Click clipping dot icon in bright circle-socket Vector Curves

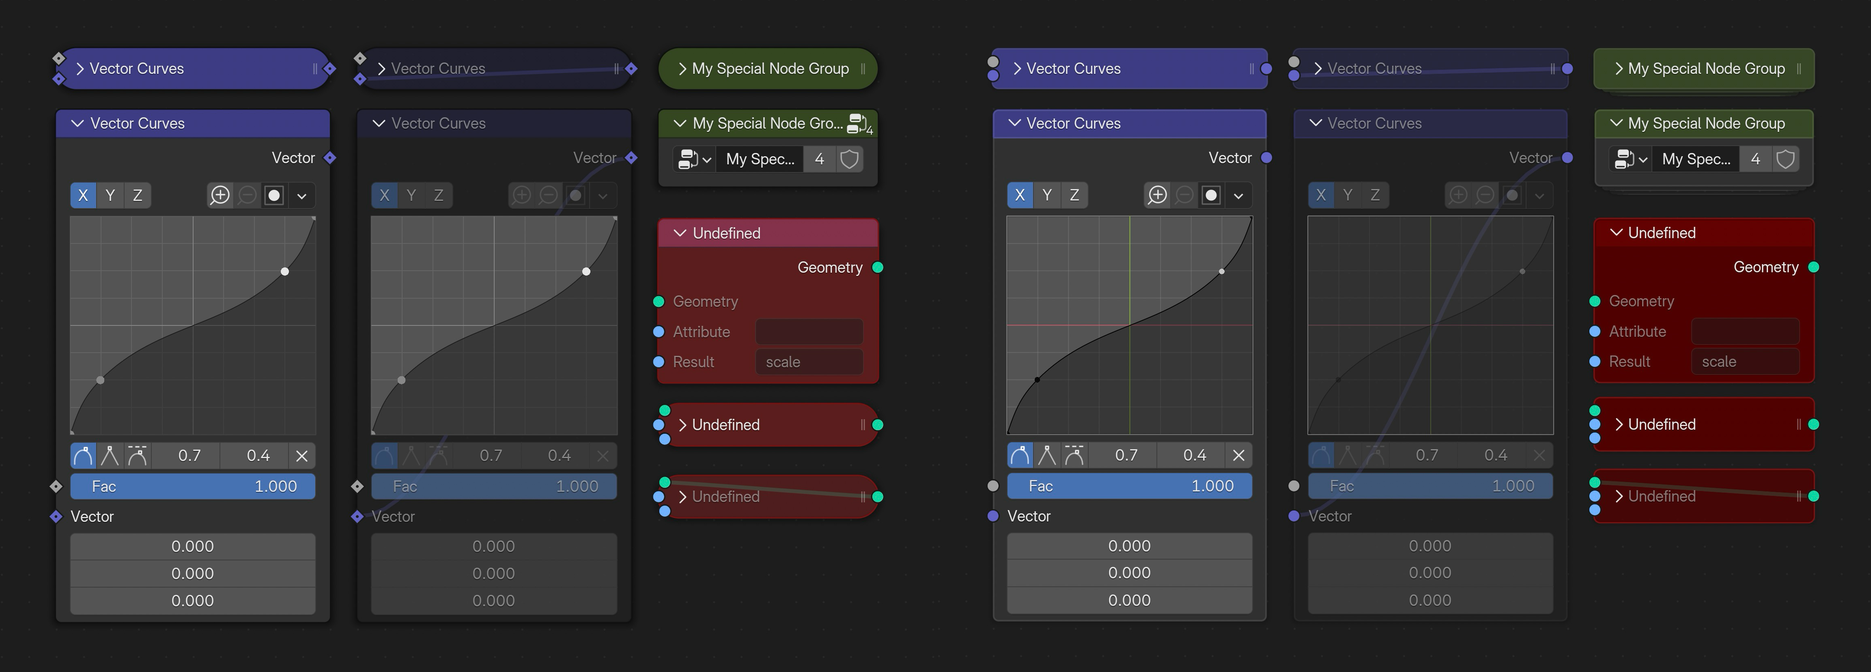point(1211,196)
